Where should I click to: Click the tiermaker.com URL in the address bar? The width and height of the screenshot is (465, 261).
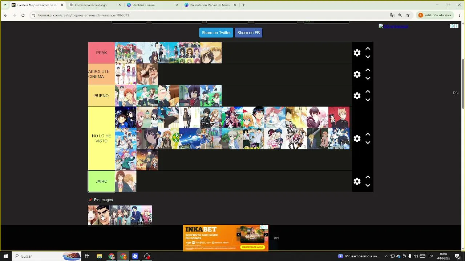click(84, 15)
